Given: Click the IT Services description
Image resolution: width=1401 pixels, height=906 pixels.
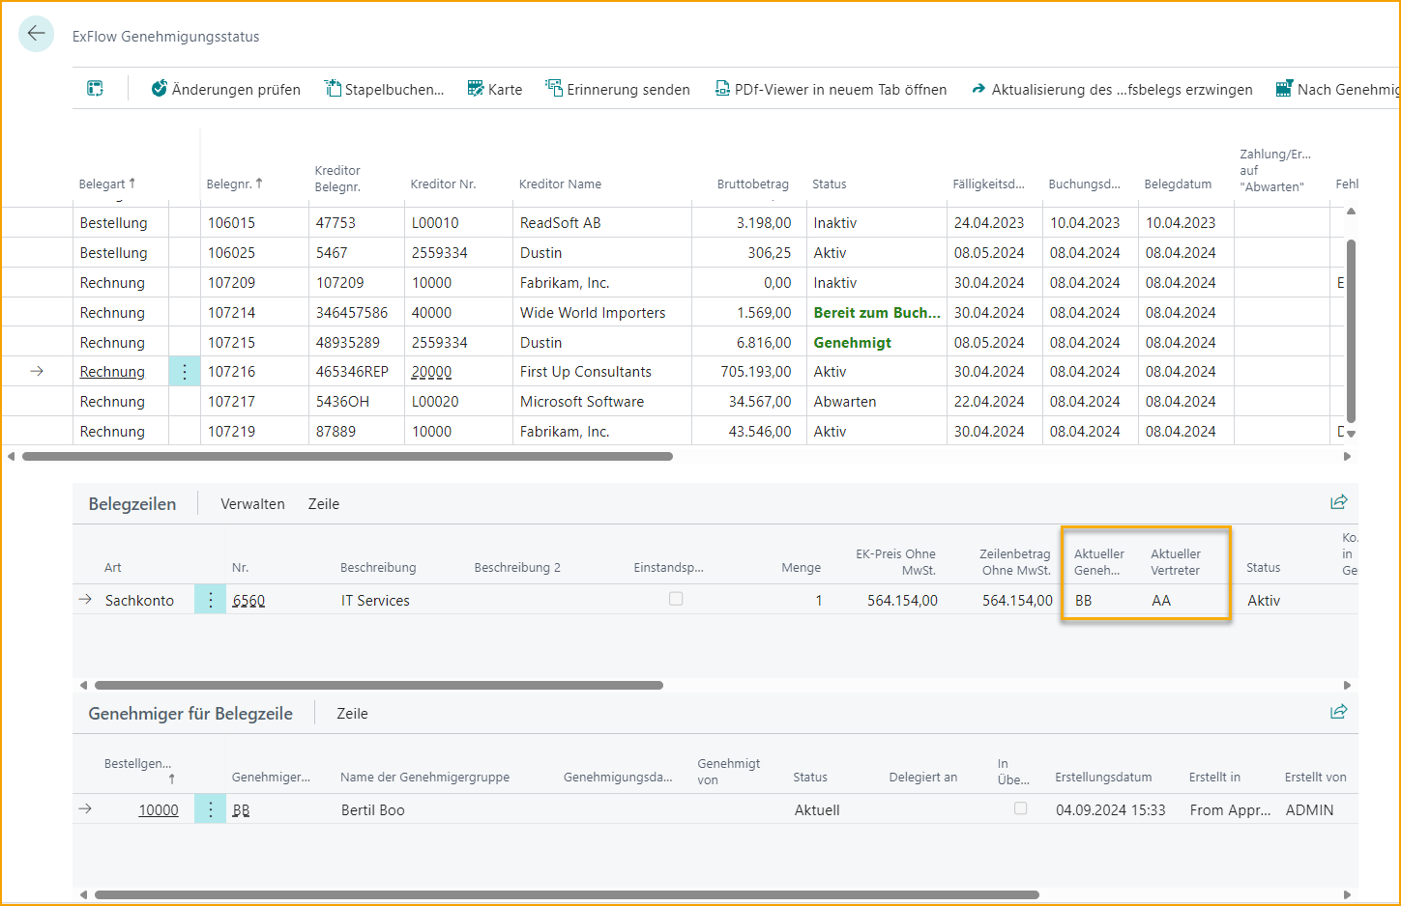Looking at the screenshot, I should click(375, 600).
